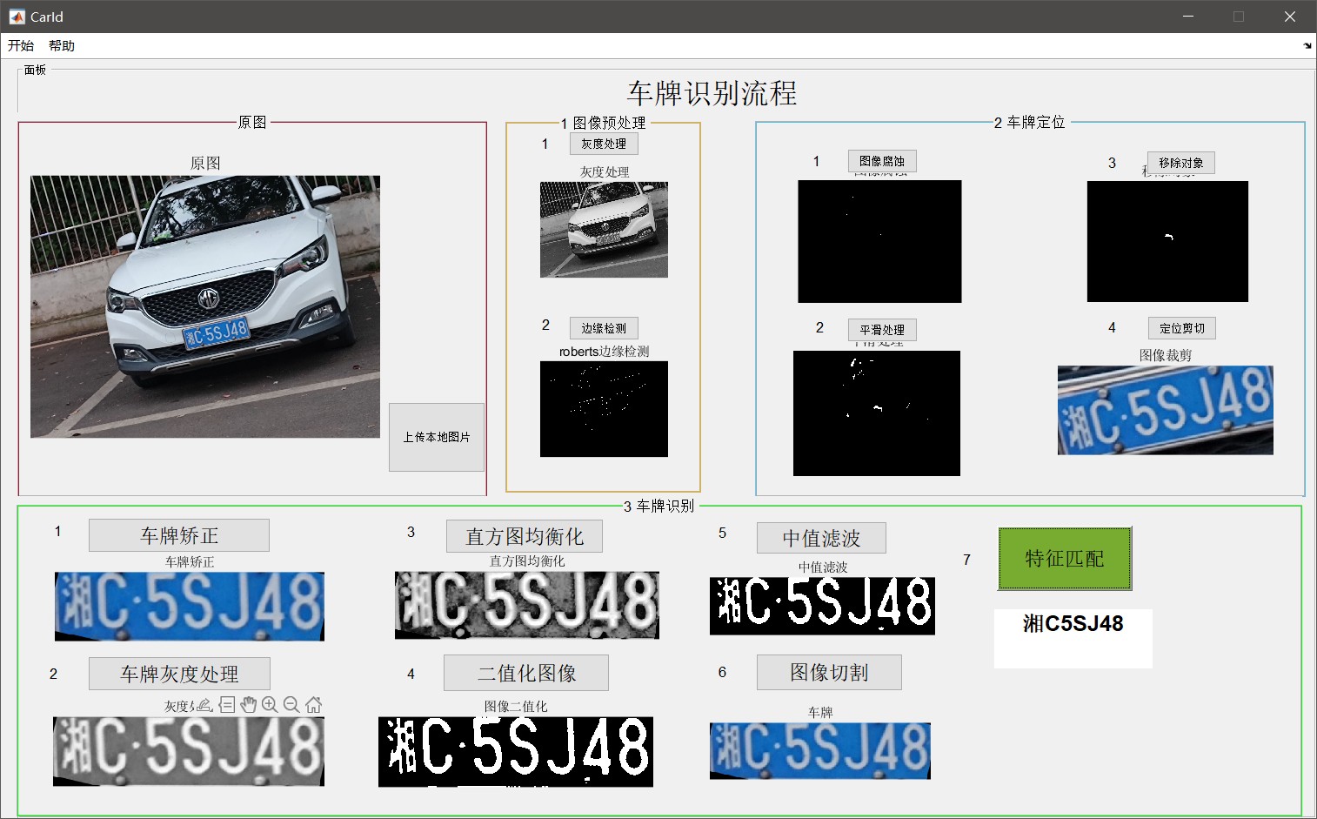Click the 上传本地图片 button

point(436,437)
